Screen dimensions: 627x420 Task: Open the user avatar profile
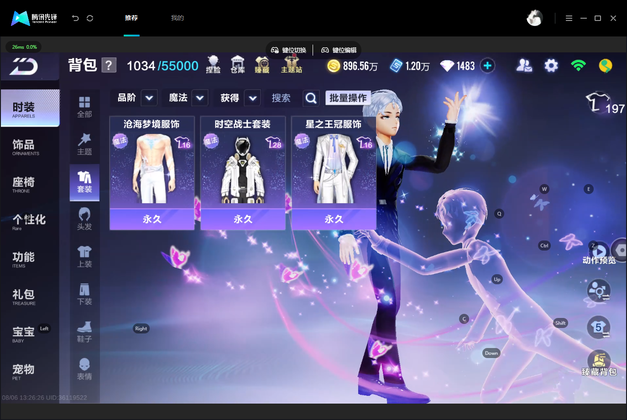[534, 18]
